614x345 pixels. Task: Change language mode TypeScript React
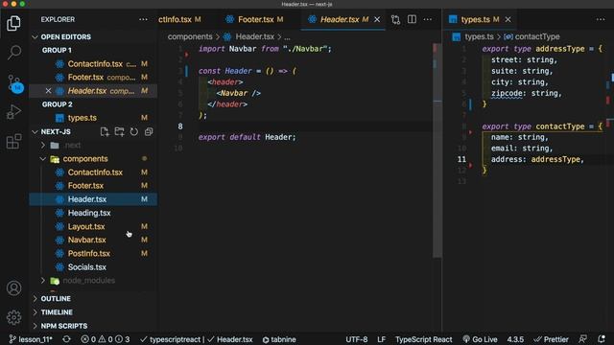423,339
